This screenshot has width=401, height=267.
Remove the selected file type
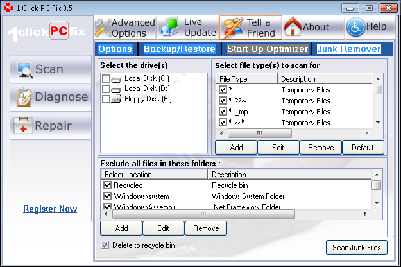click(321, 148)
